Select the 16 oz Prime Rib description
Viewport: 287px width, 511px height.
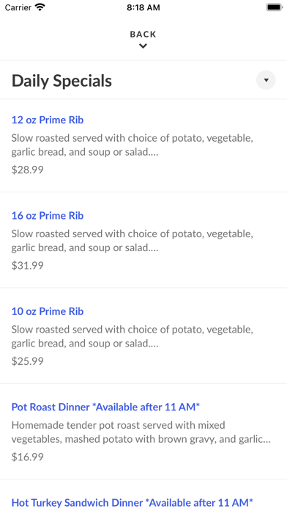pyautogui.click(x=133, y=241)
